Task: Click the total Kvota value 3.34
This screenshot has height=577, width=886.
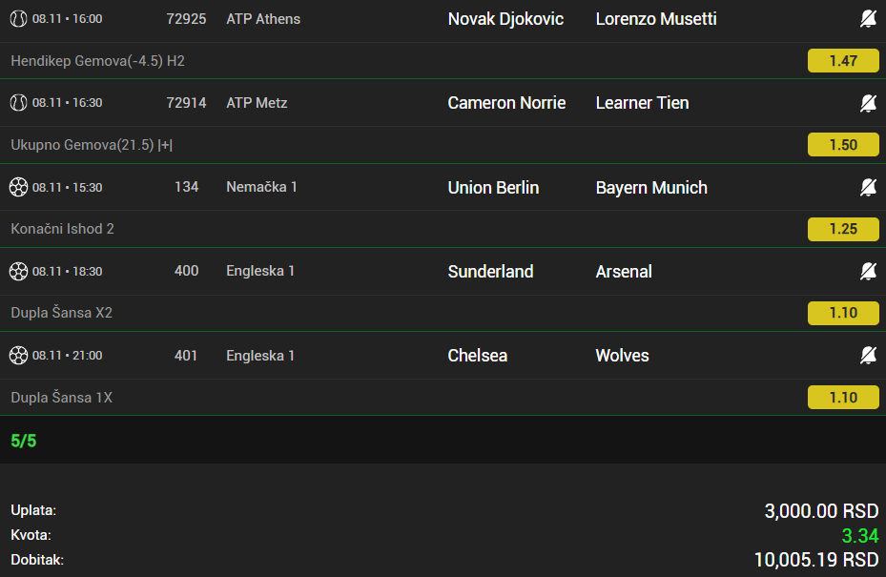Action: tap(860, 536)
